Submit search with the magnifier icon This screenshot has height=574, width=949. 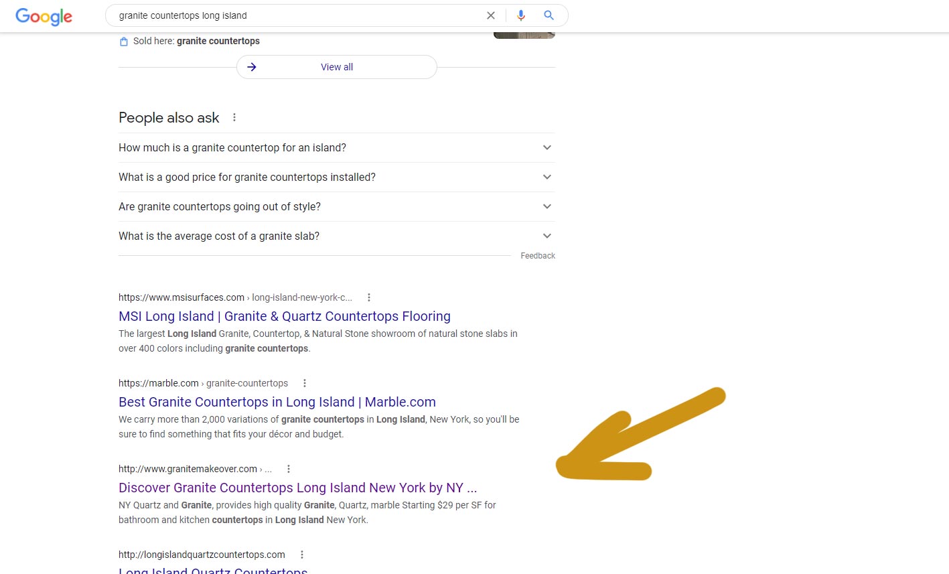click(x=549, y=15)
